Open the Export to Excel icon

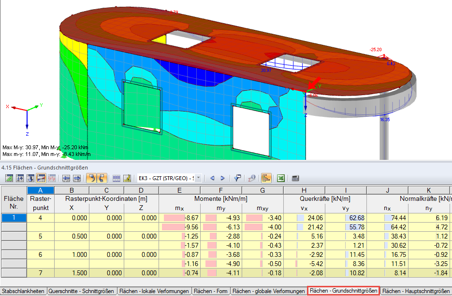point(280,178)
